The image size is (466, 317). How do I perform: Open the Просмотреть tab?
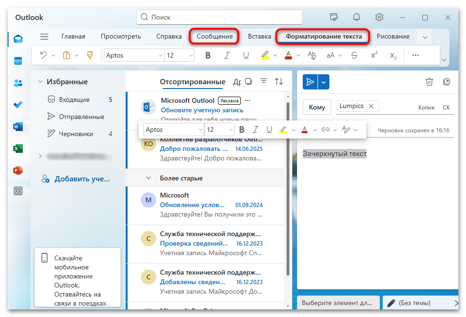pyautogui.click(x=120, y=37)
